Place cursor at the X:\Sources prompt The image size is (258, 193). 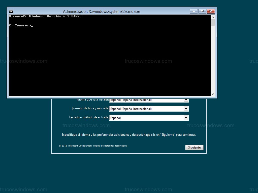[32, 25]
